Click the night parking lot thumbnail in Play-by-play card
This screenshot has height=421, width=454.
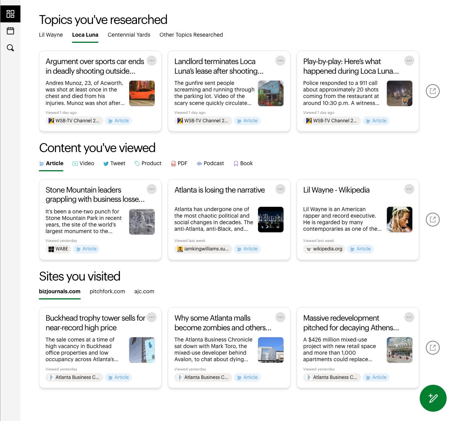click(400, 93)
